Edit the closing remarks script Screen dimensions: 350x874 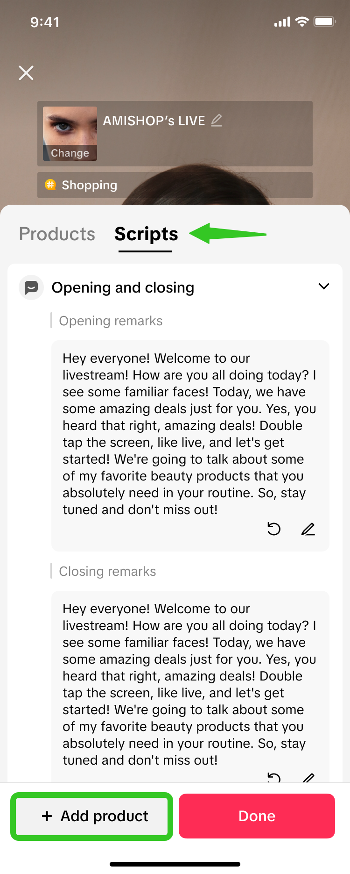click(x=308, y=777)
